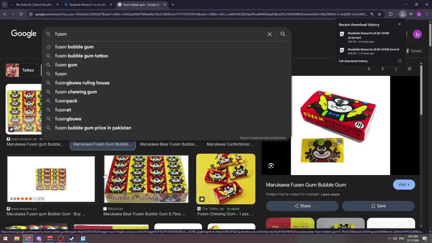The image size is (432, 243).
Task: Open Roadside.Research.v0.80-OFME (1).torrent download
Action: [x=370, y=37]
